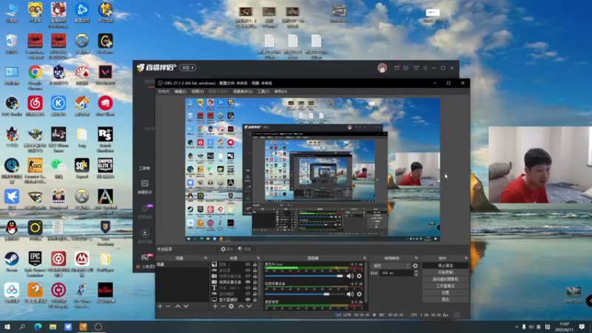Click the 设置 button in controls
The image size is (592, 333).
(445, 292)
